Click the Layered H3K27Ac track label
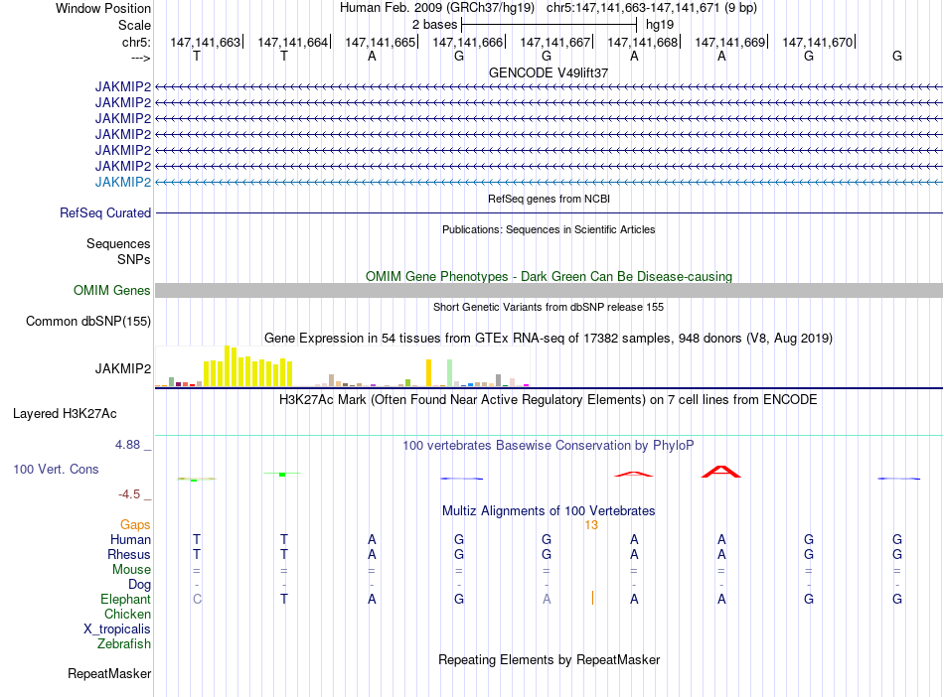This screenshot has width=944, height=697. coord(65,414)
